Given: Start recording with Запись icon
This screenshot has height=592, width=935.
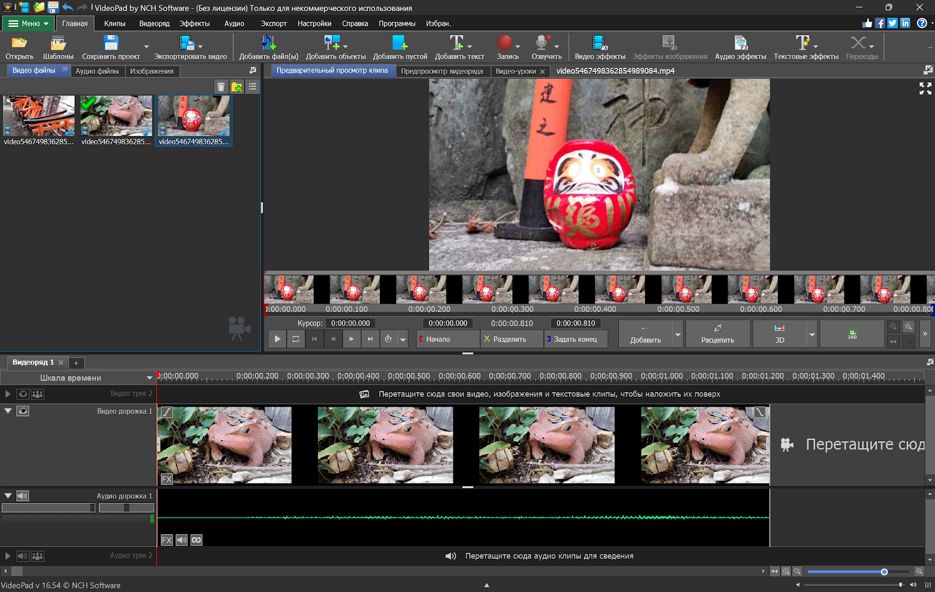Looking at the screenshot, I should point(507,47).
